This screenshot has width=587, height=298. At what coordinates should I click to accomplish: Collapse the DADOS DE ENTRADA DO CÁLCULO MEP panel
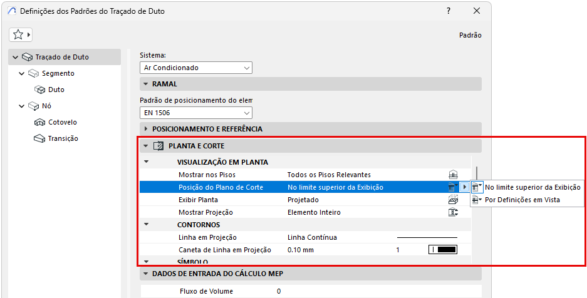pyautogui.click(x=146, y=274)
